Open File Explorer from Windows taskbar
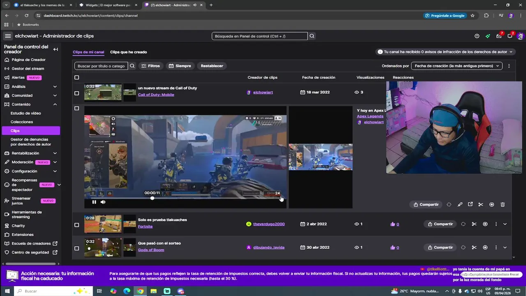 click(x=154, y=291)
